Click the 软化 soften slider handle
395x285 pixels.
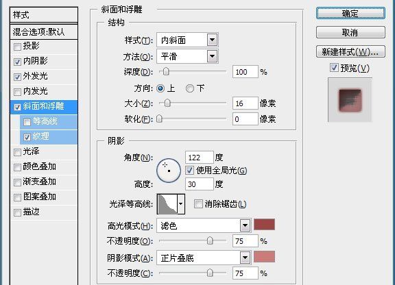tap(159, 119)
